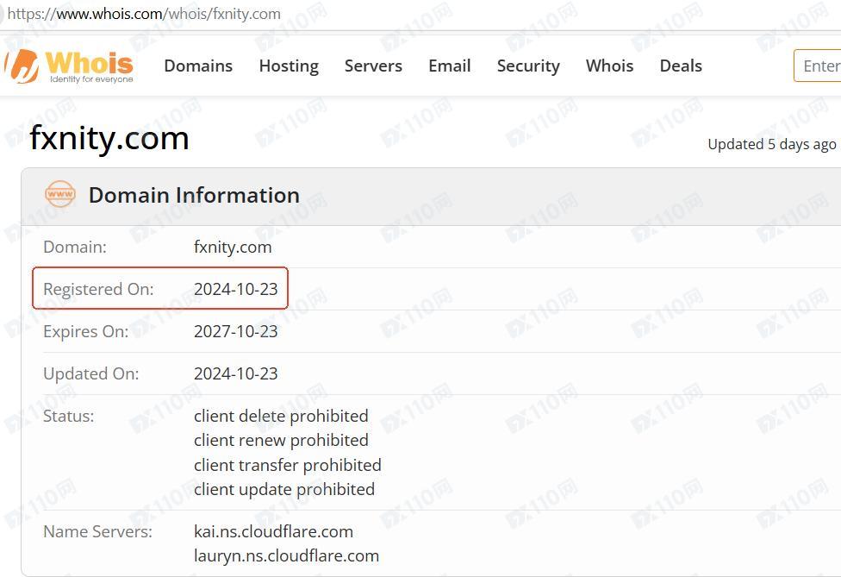This screenshot has width=841, height=577.
Task: Click the fxnity.com page heading
Action: [109, 138]
